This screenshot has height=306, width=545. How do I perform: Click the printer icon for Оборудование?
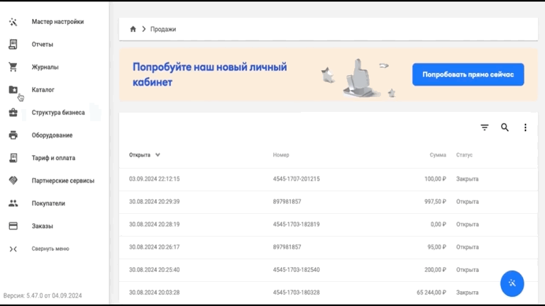[x=13, y=135]
